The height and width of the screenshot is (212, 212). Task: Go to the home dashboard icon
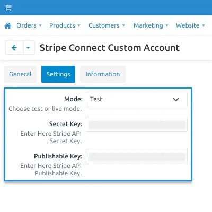point(8,25)
